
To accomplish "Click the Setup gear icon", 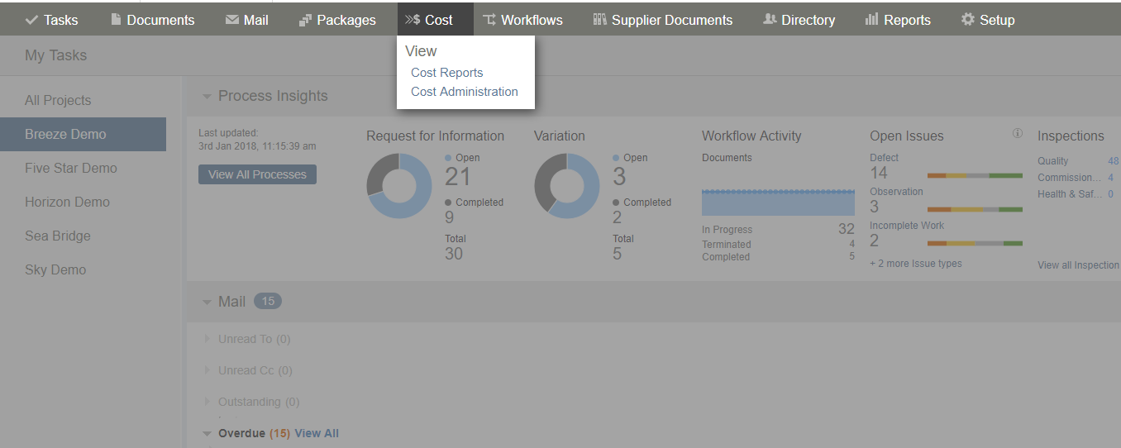I will [x=967, y=19].
